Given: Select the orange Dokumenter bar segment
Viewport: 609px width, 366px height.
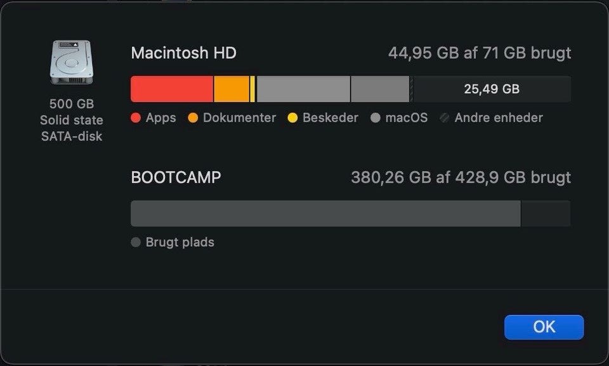Looking at the screenshot, I should [231, 89].
